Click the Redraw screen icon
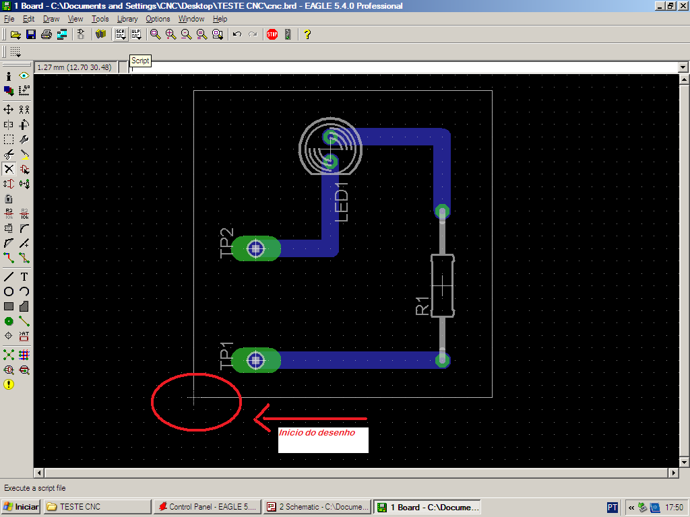 202,34
